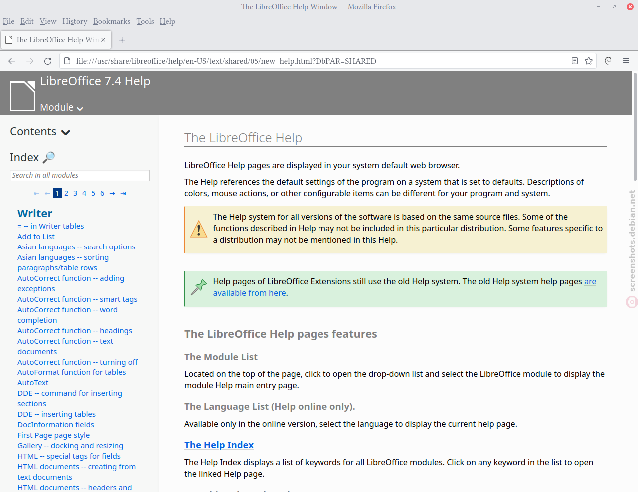Collapse the Contents section
638x492 pixels.
coord(40,132)
